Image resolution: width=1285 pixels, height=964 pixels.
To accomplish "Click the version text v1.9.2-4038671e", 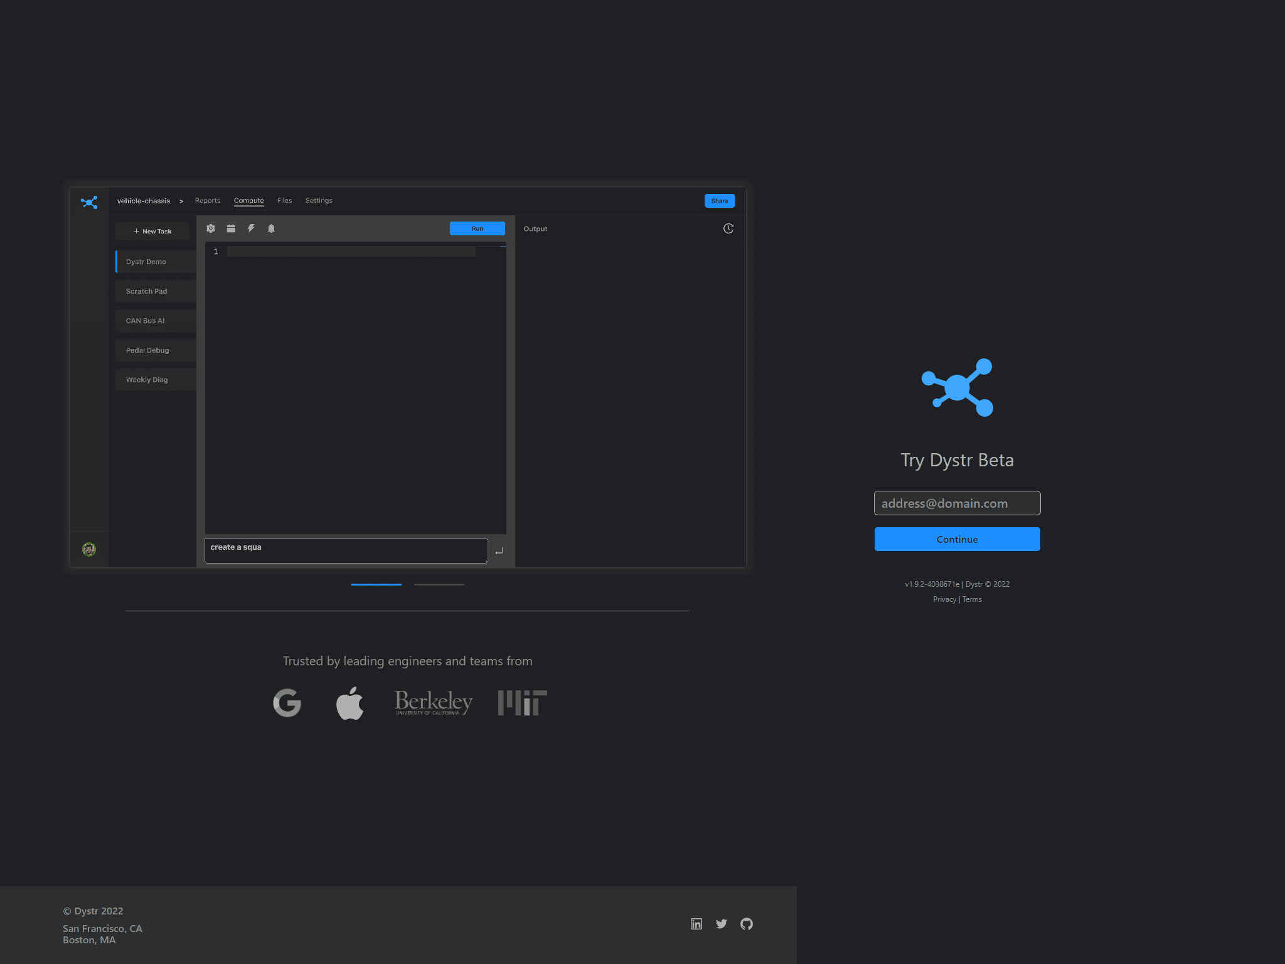I will point(932,584).
